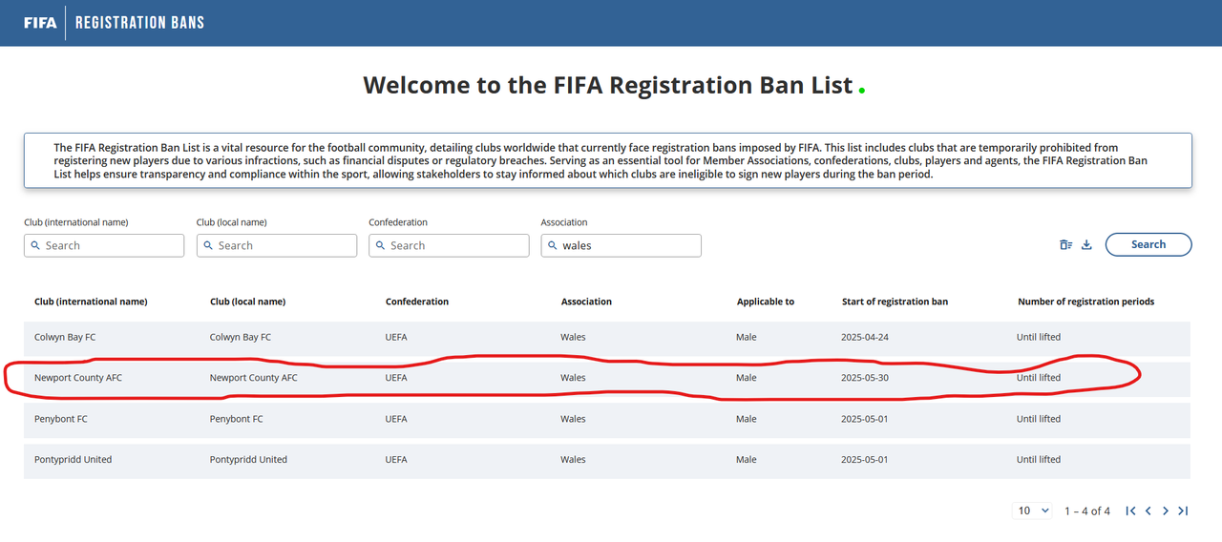Click Male in the Newport County row
Image resolution: width=1222 pixels, height=542 pixels.
tap(747, 378)
